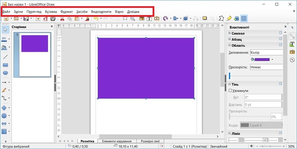Click the smiley Symbol Shapes tool
This screenshot has width=297, height=149.
4,116
